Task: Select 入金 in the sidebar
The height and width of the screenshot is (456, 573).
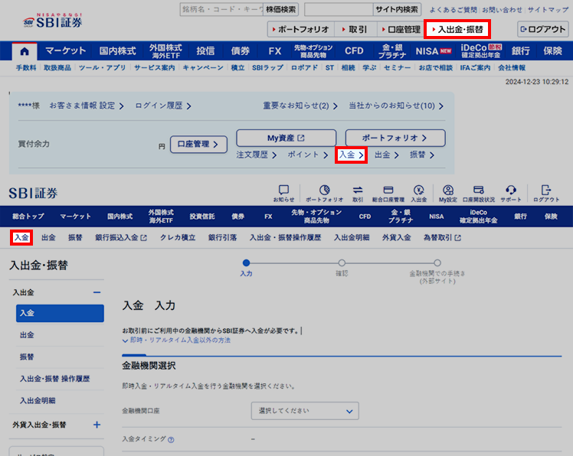Action: pyautogui.click(x=60, y=313)
